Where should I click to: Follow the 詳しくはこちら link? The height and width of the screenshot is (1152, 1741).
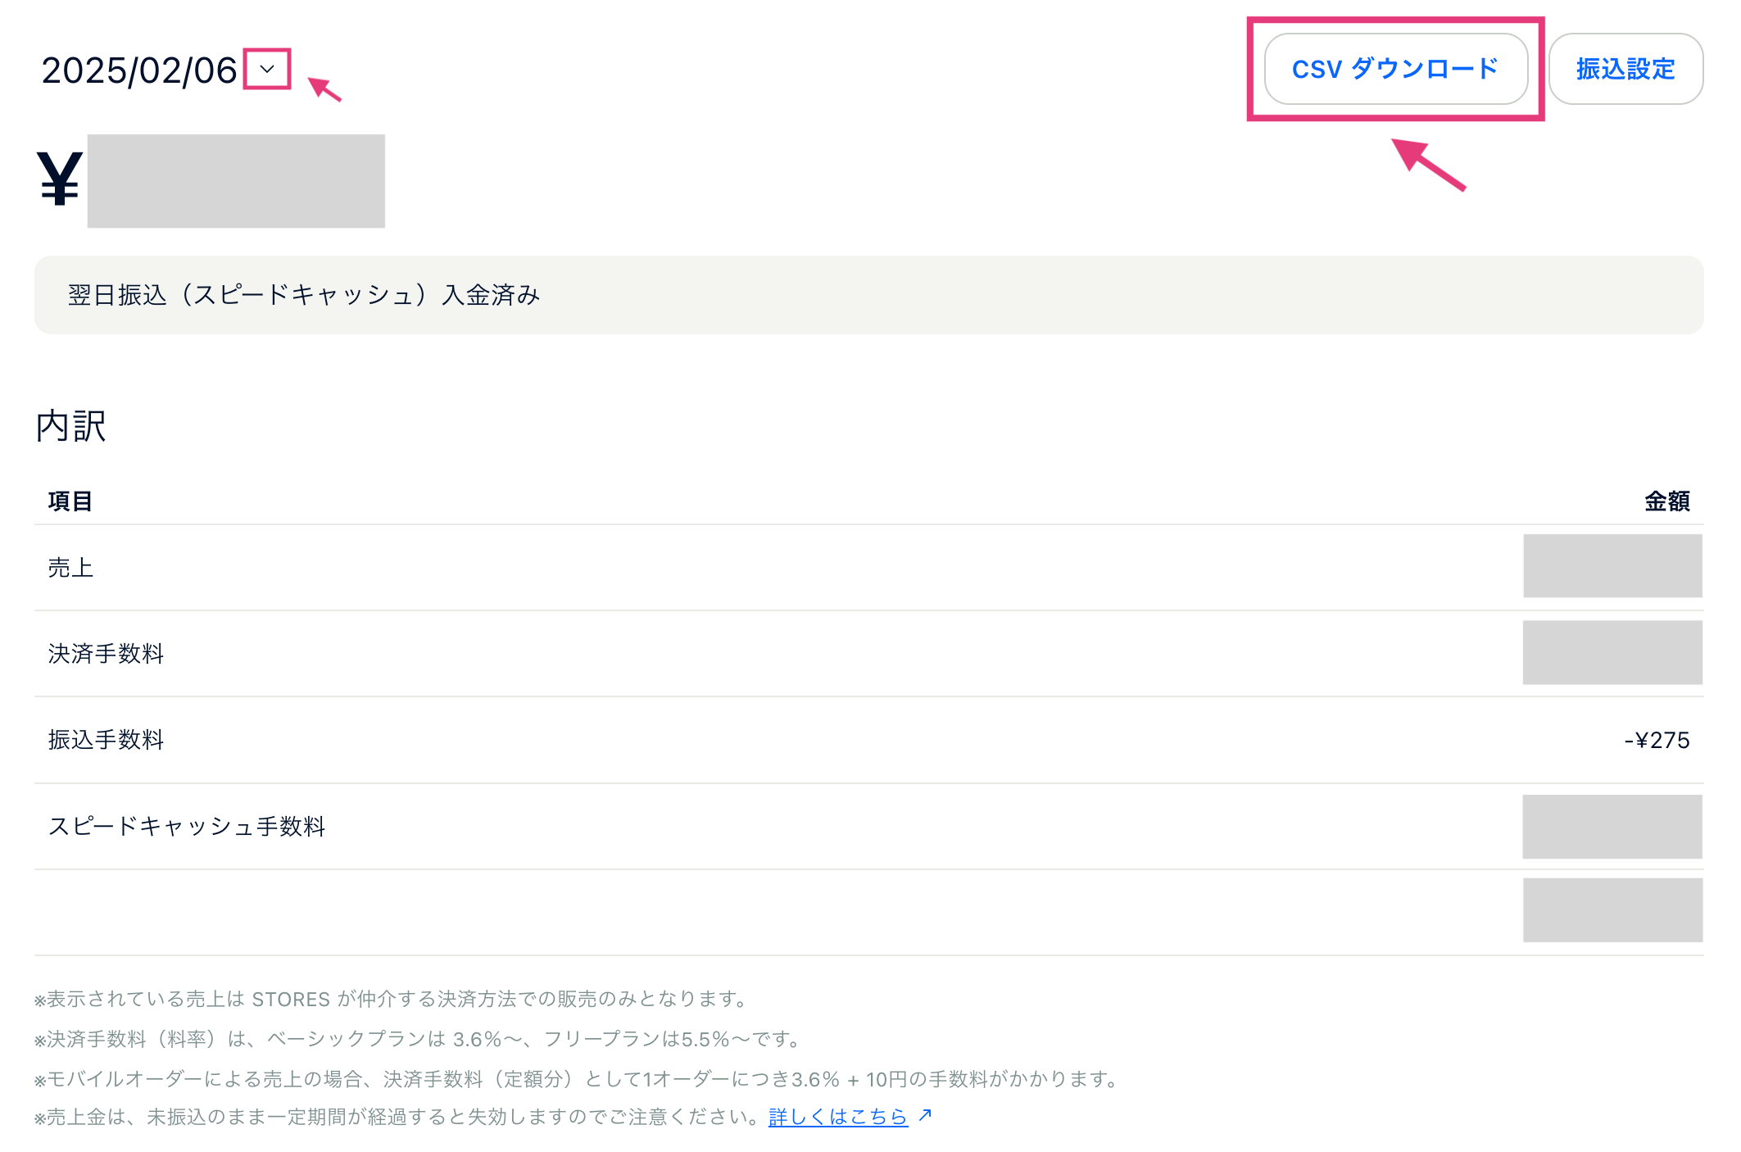[837, 1116]
